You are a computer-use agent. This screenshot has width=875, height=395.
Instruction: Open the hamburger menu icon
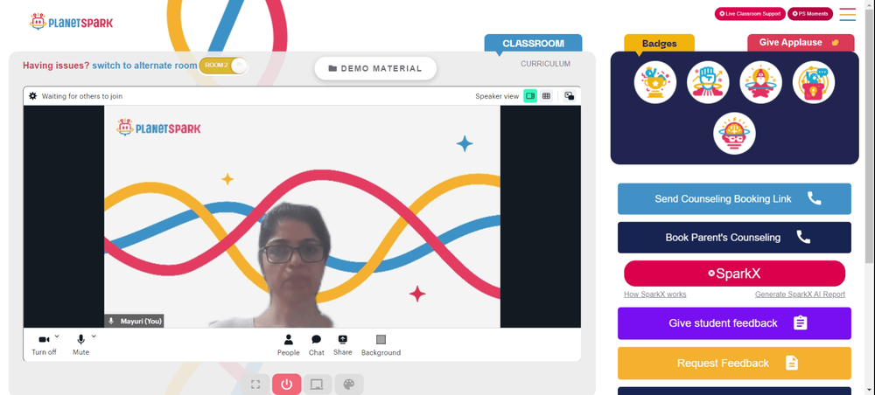tap(847, 14)
